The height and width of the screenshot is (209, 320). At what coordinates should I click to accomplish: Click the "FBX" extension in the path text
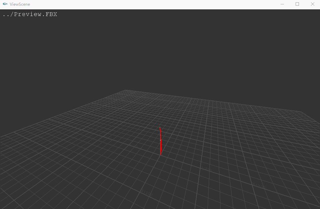51,14
